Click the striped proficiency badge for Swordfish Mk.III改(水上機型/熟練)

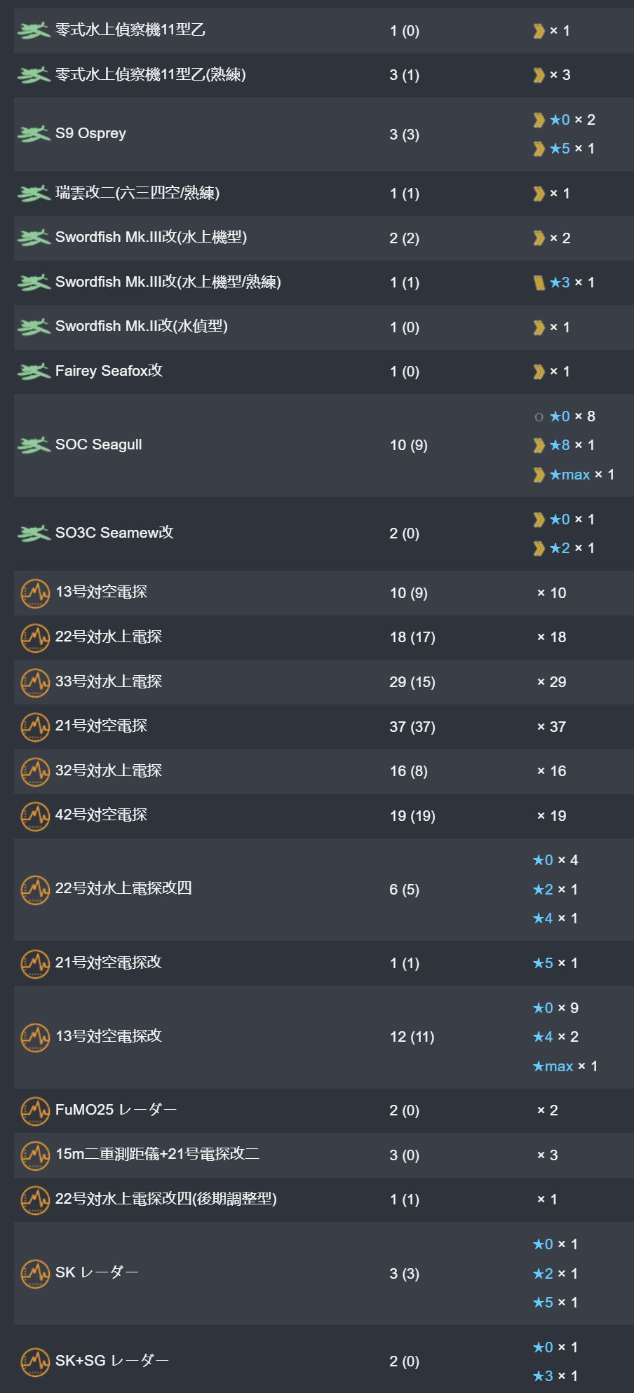click(539, 283)
